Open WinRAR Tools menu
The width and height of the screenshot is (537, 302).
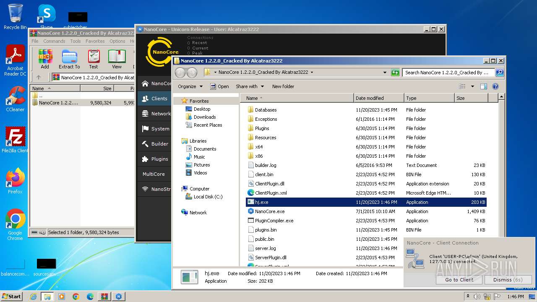(76, 41)
